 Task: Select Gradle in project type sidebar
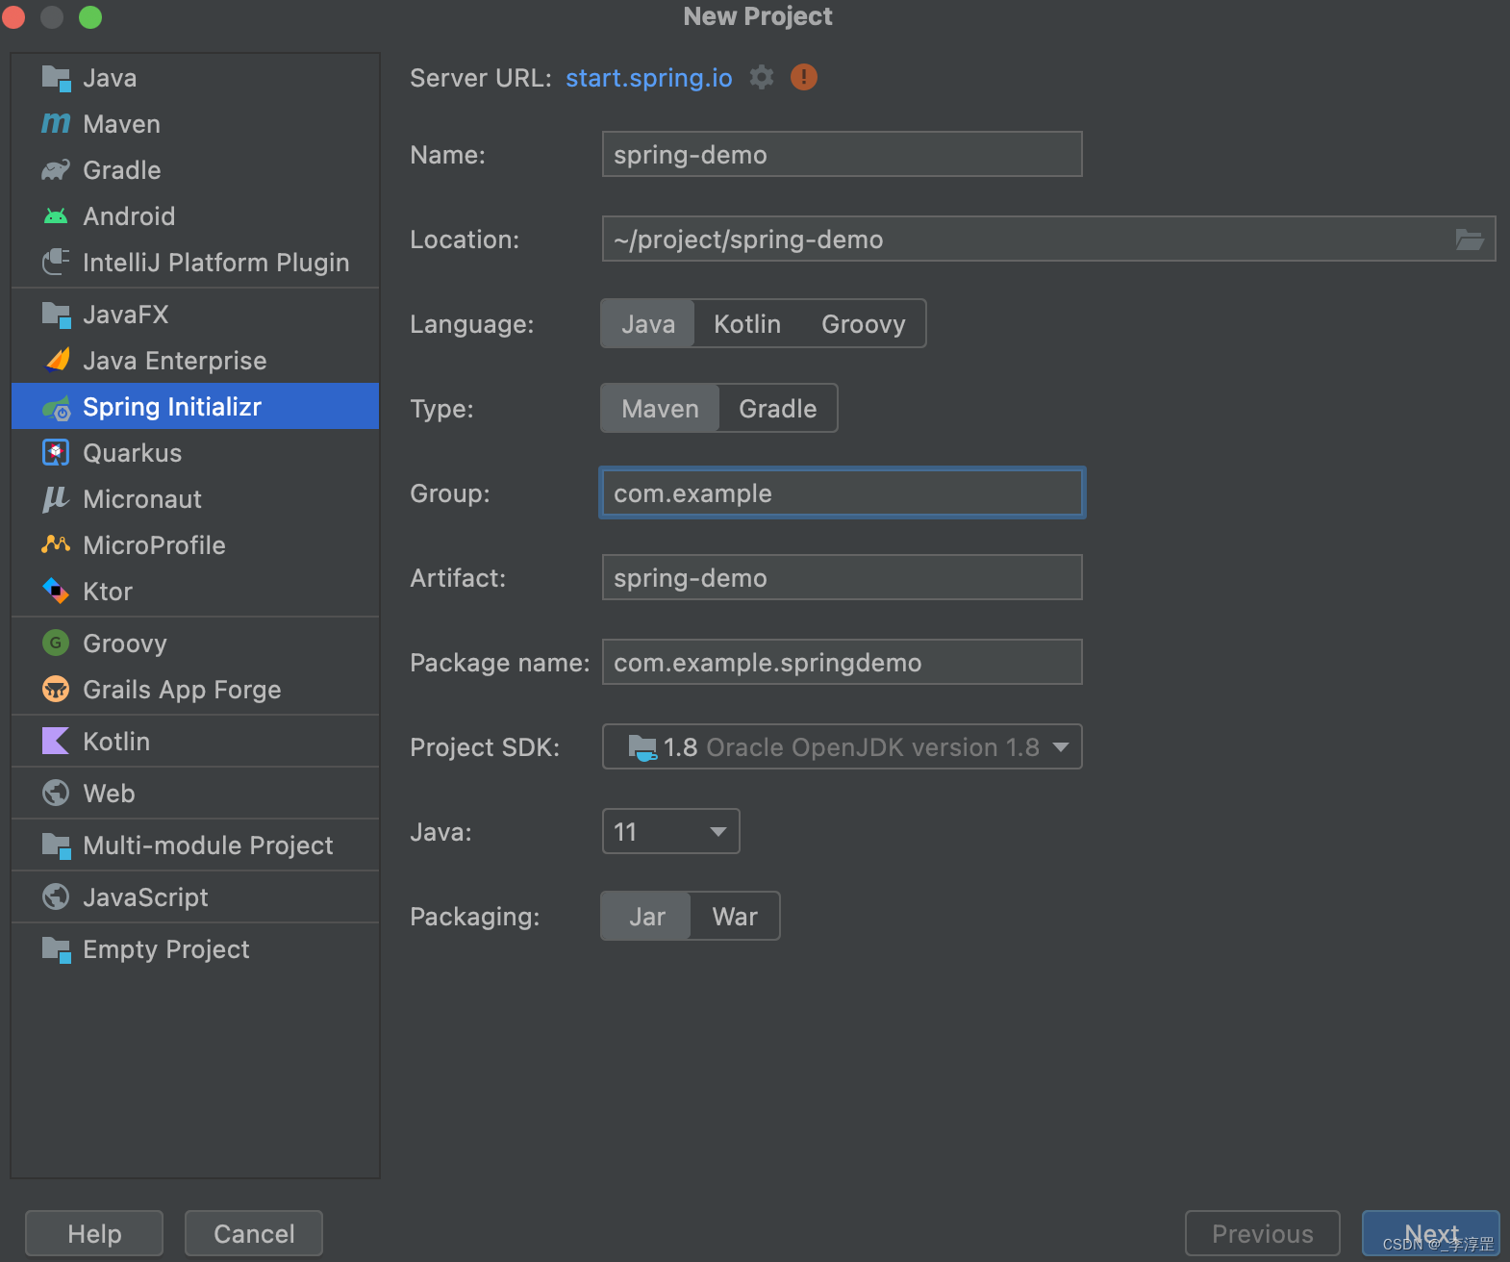(x=195, y=170)
